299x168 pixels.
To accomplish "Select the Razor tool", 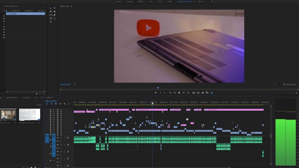I will 55,12.
